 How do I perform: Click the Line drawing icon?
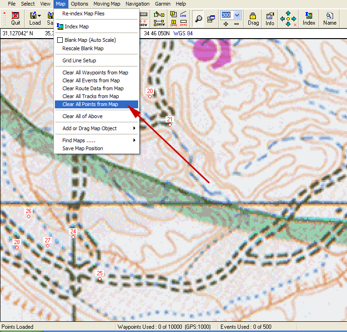183,14
